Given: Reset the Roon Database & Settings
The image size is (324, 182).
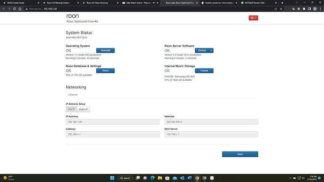Looking at the screenshot, I should coord(105,70).
